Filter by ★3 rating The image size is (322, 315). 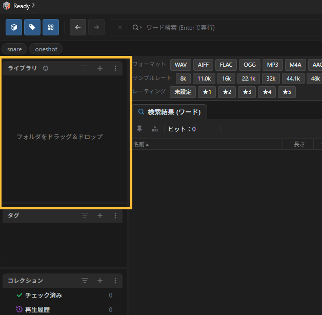click(x=247, y=92)
